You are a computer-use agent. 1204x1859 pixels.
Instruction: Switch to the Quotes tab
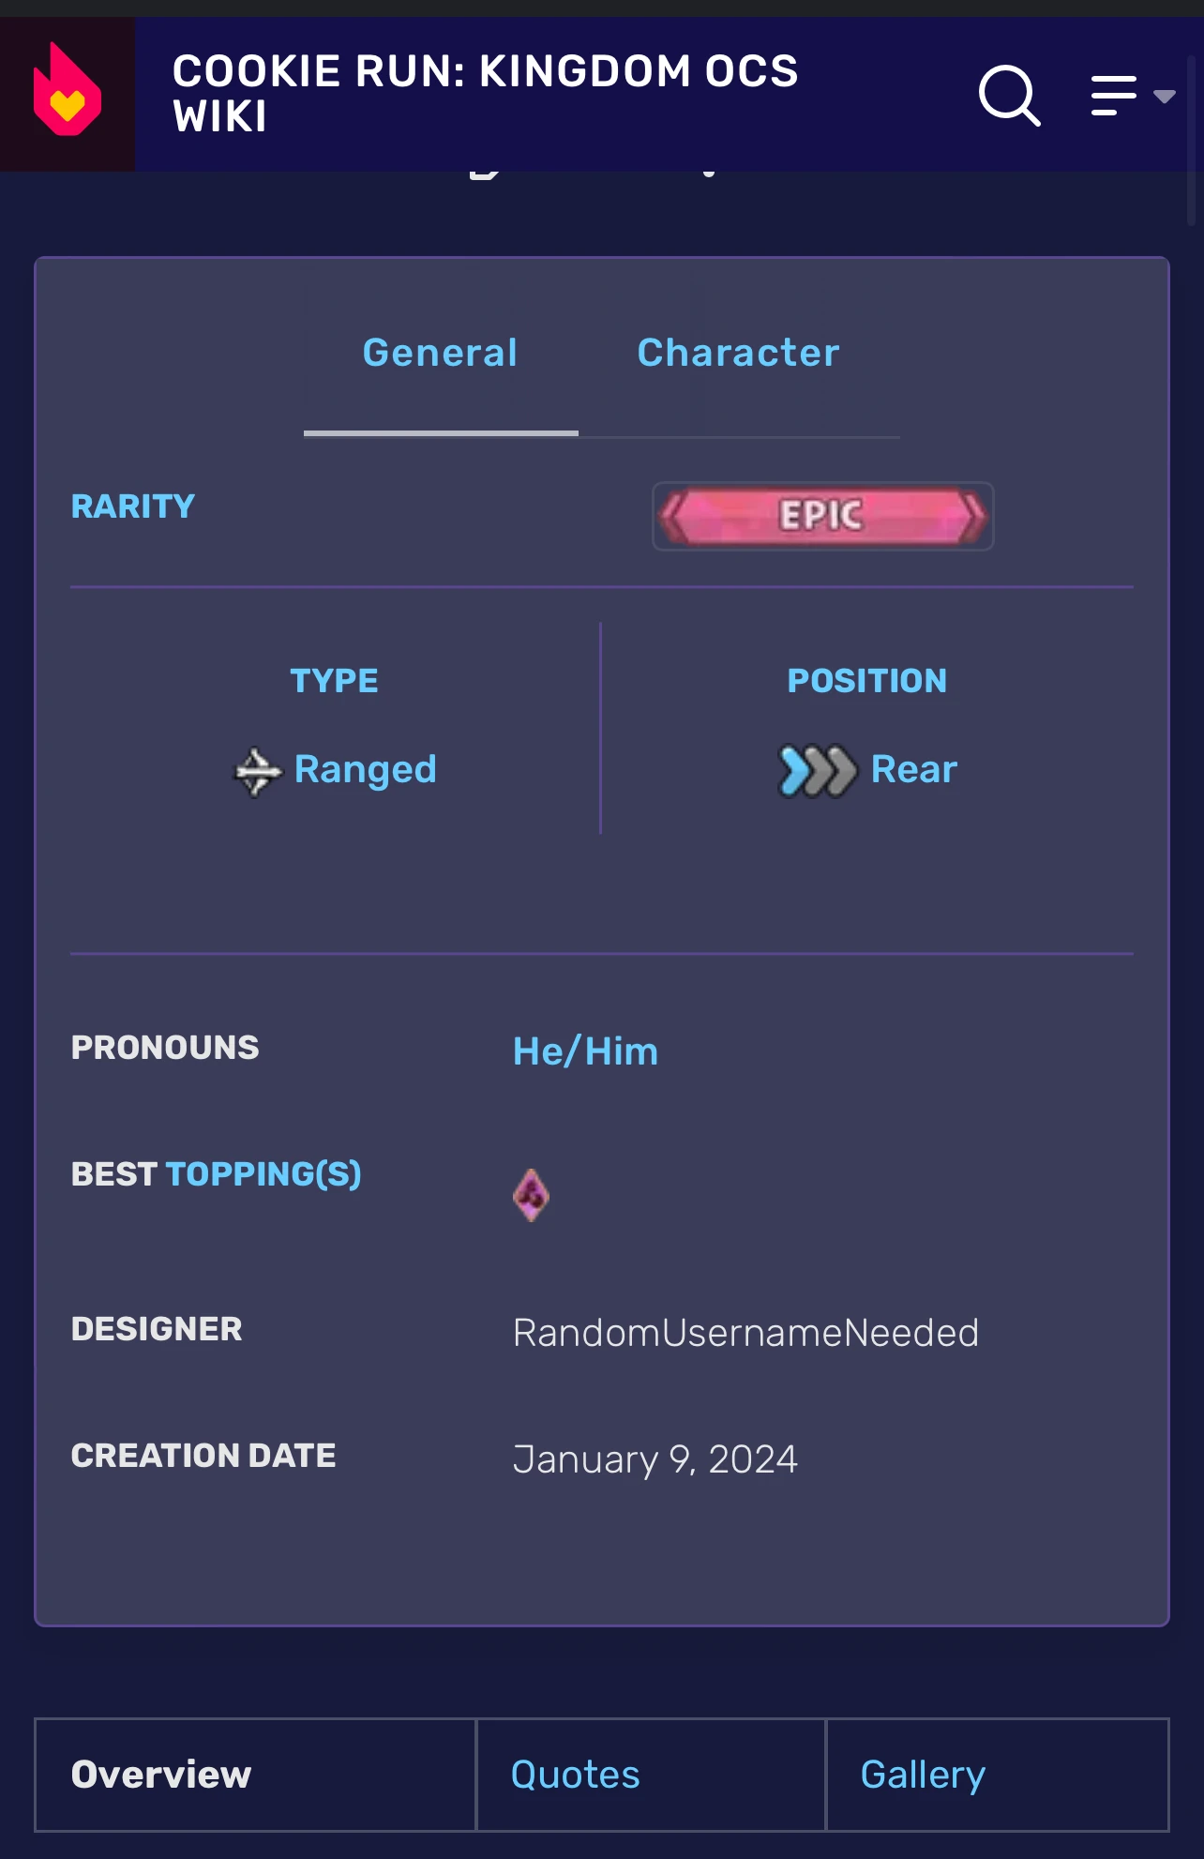pyautogui.click(x=575, y=1776)
